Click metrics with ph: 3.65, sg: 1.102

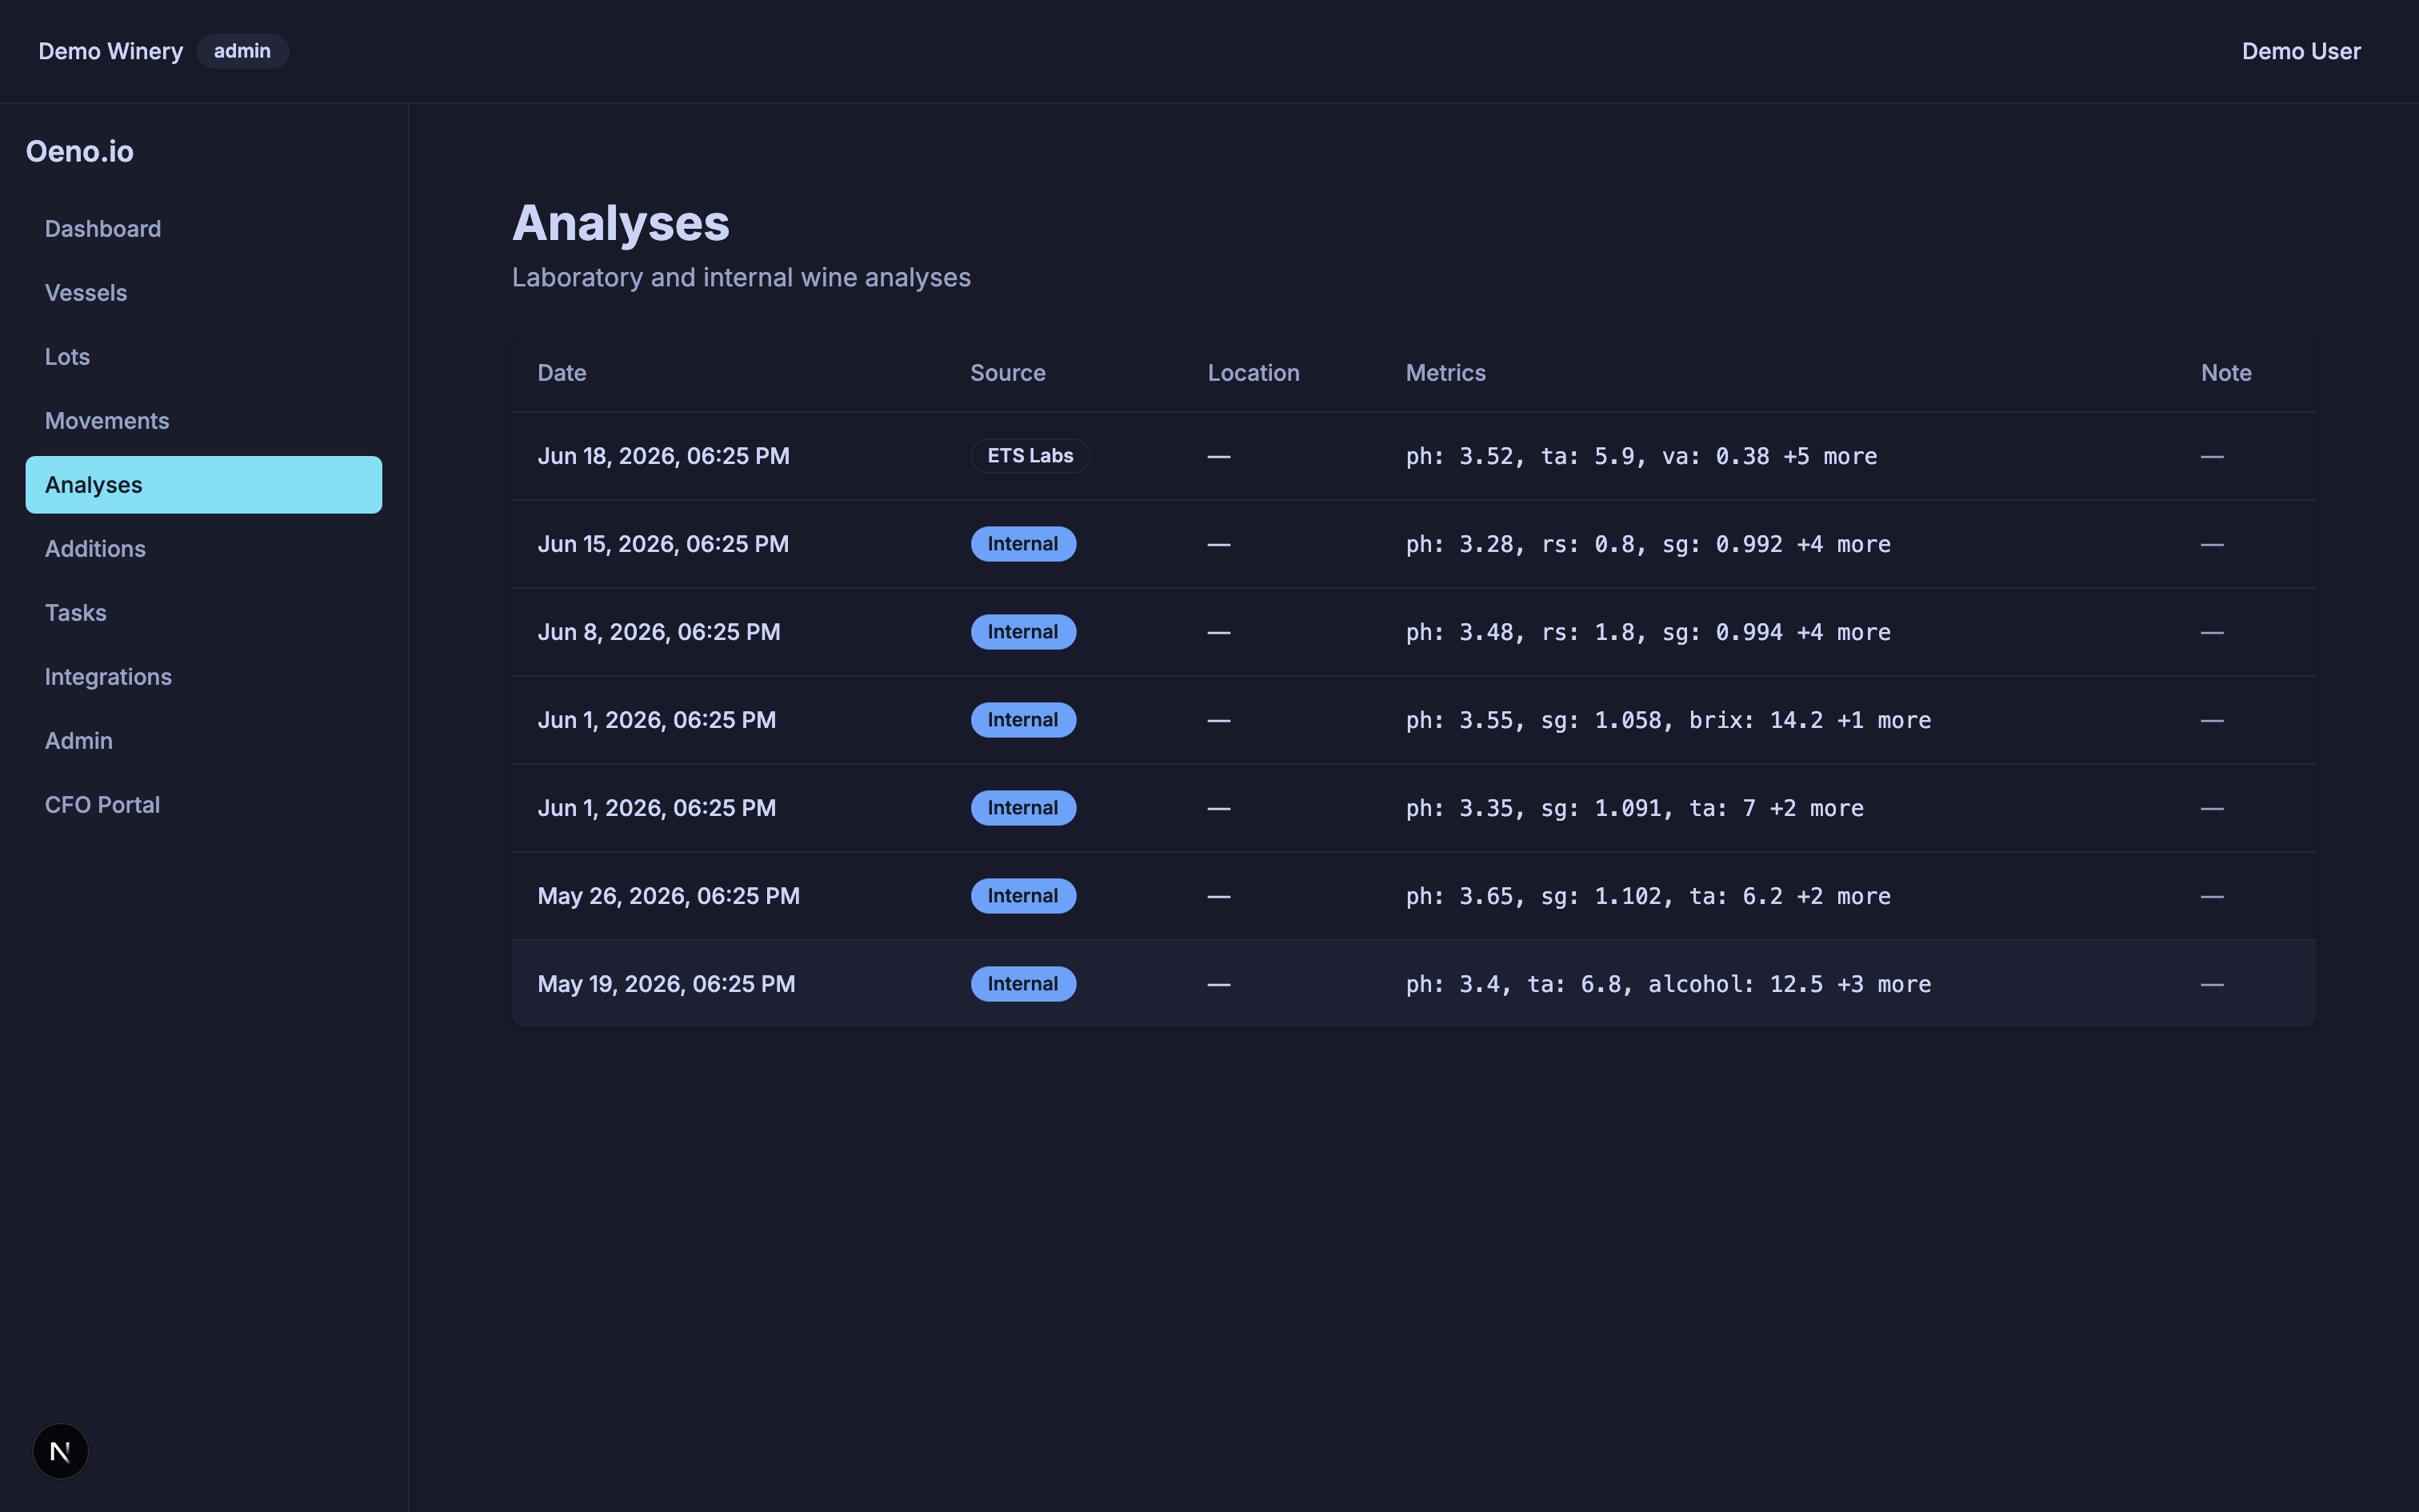tap(1649, 897)
